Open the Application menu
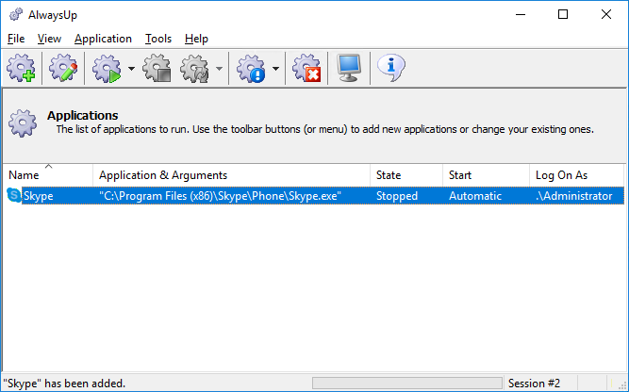 click(x=103, y=39)
